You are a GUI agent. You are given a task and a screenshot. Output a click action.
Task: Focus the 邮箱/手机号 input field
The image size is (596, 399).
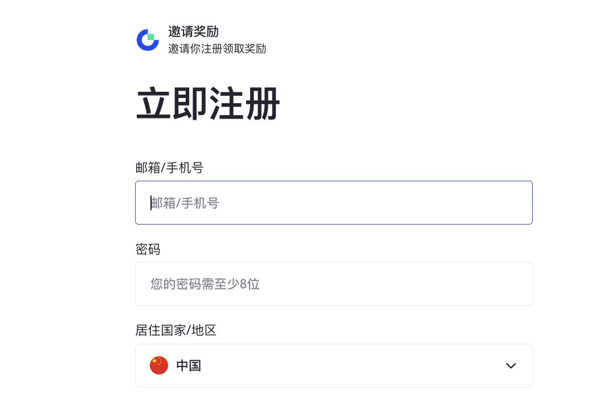tap(333, 203)
